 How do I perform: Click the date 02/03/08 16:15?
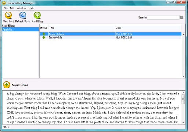[124, 34]
